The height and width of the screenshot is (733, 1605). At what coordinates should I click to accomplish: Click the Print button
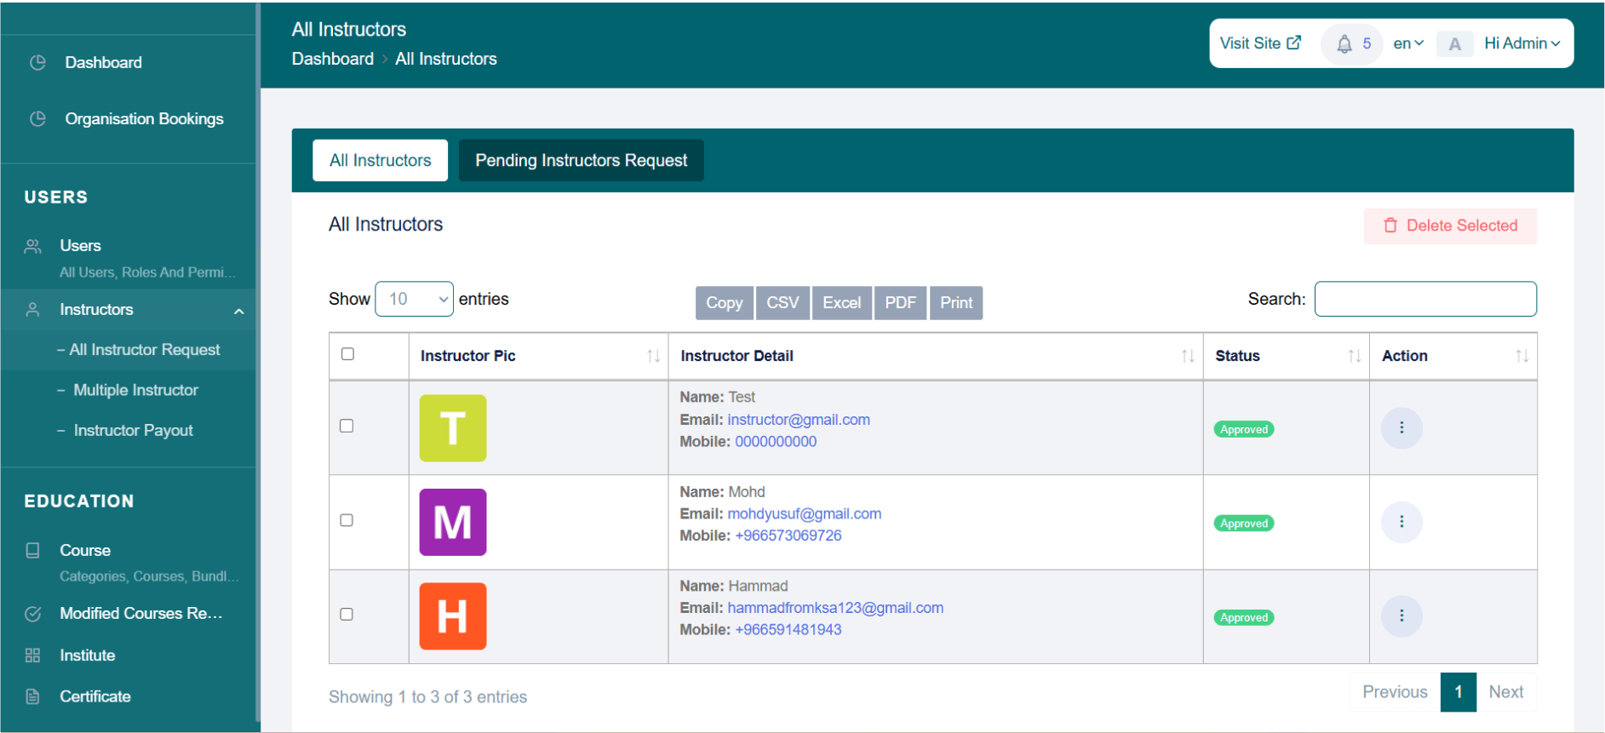click(x=956, y=303)
